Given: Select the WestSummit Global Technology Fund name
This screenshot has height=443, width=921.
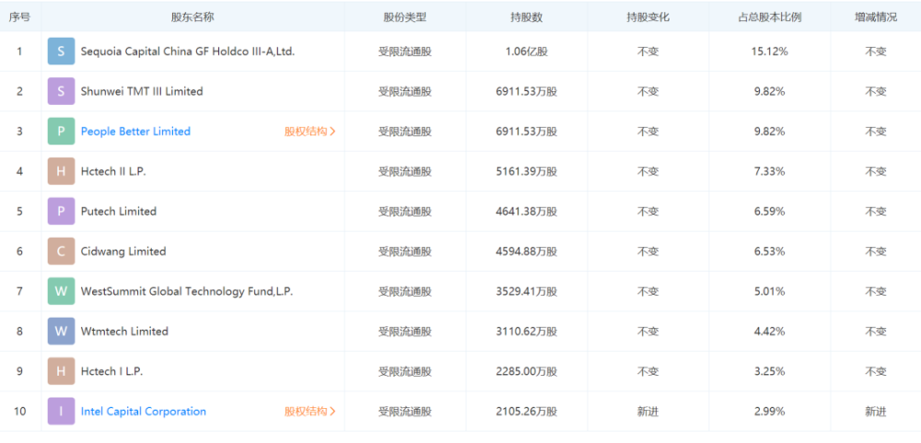Looking at the screenshot, I should (x=187, y=291).
